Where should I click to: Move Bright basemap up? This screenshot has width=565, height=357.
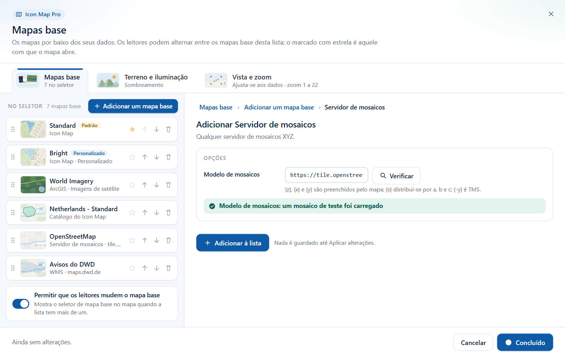tap(145, 157)
